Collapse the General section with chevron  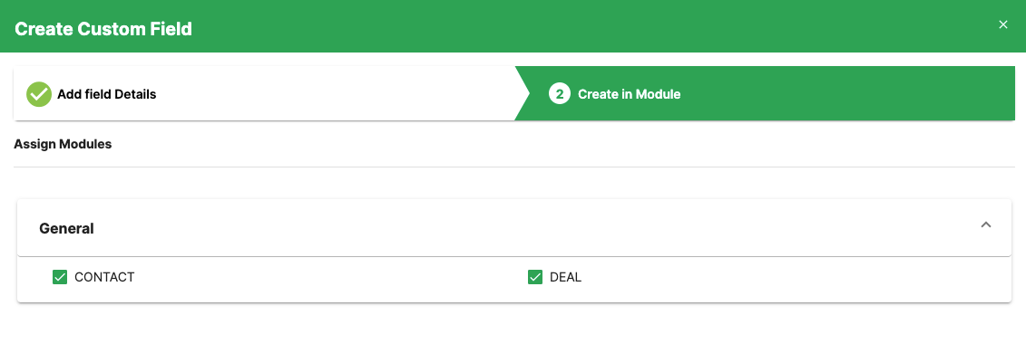986,225
